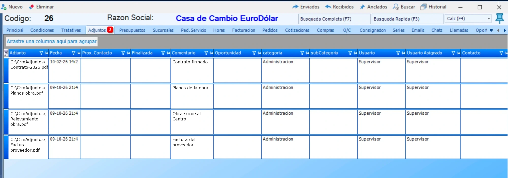Click the 'Contrato firmado' comment cell
The image size is (508, 178).
192,70
